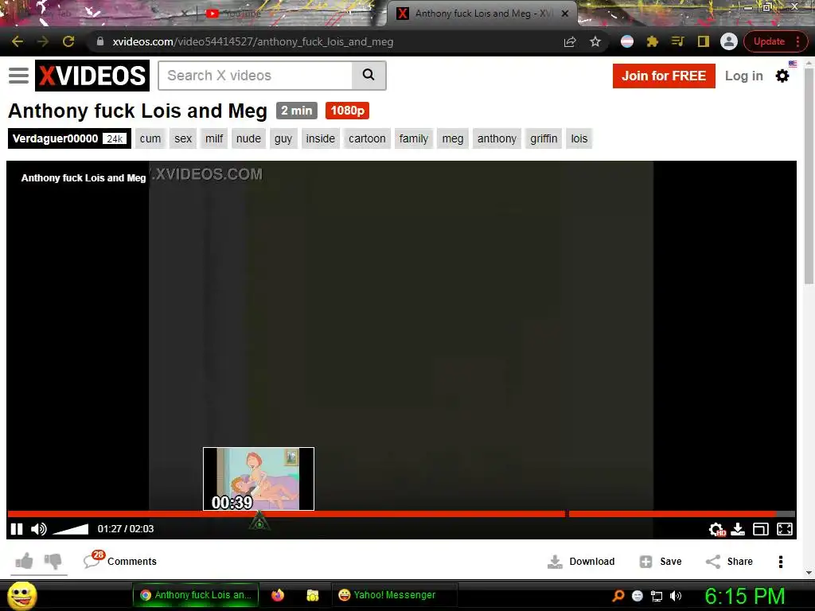Click the tray search magnifier icon
This screenshot has height=611, width=815.
(618, 595)
